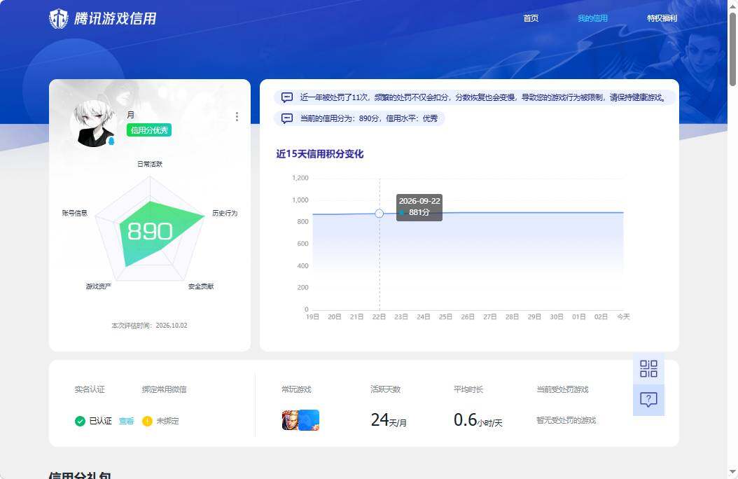Image resolution: width=738 pixels, height=479 pixels.
Task: Open the help question floating icon
Action: (x=648, y=400)
